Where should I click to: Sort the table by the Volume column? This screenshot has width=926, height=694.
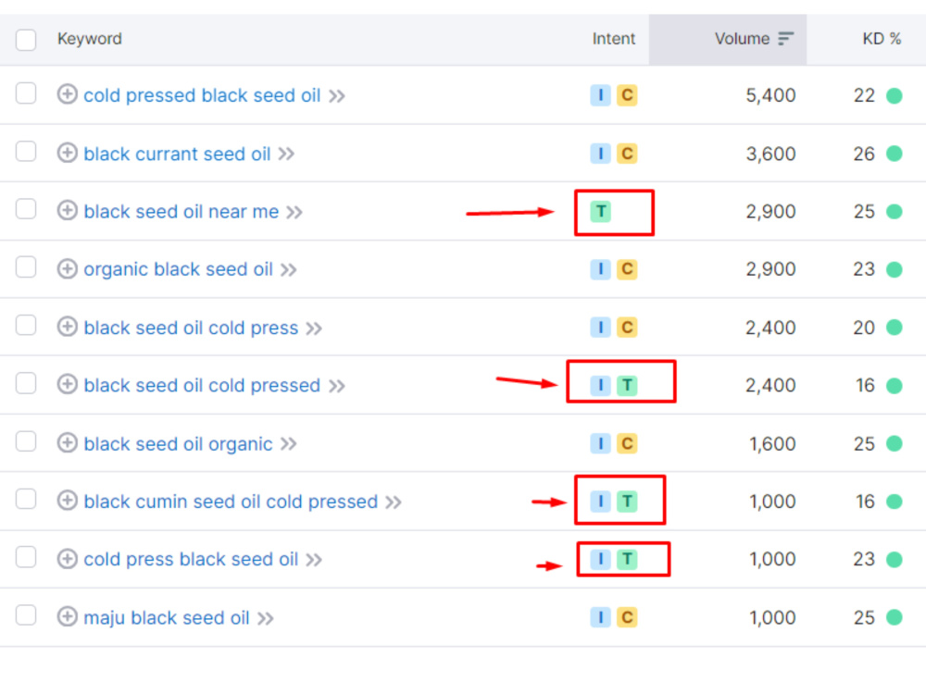pyautogui.click(x=743, y=39)
